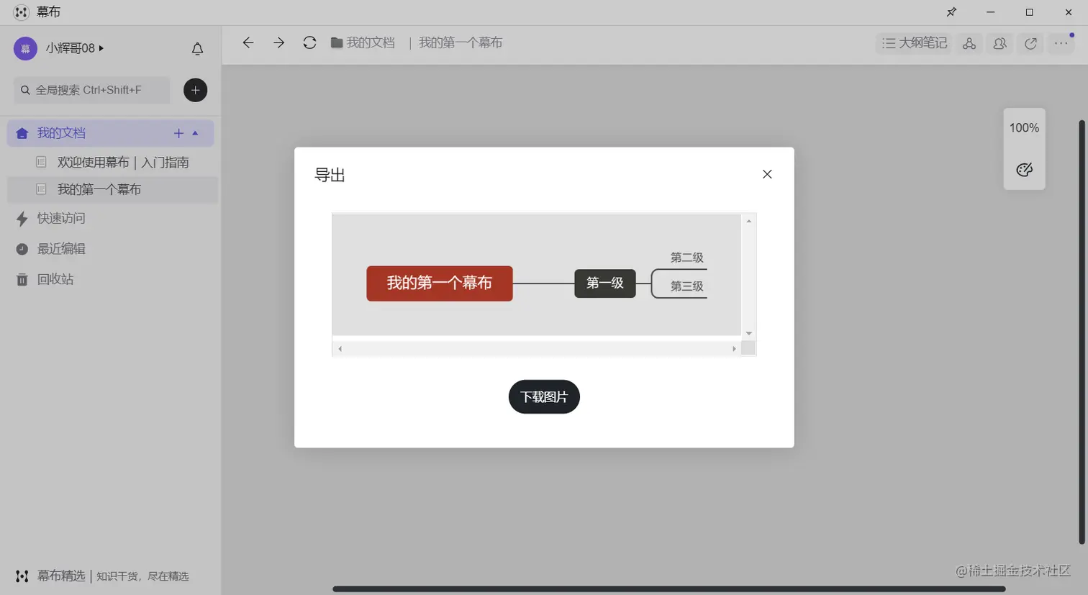Close the 导出 export dialog
The height and width of the screenshot is (595, 1088).
click(x=767, y=174)
